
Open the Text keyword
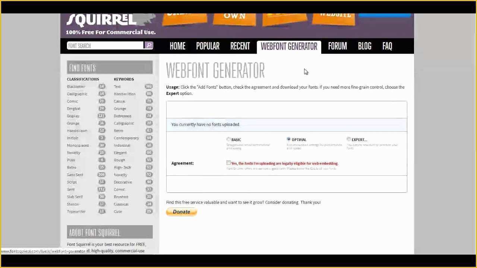click(x=117, y=86)
